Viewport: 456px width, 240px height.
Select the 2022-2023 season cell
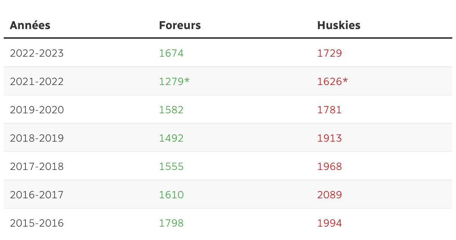tap(37, 53)
